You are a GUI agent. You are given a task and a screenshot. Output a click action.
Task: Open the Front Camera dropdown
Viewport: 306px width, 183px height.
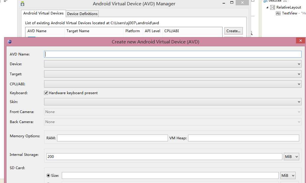pyautogui.click(x=173, y=112)
